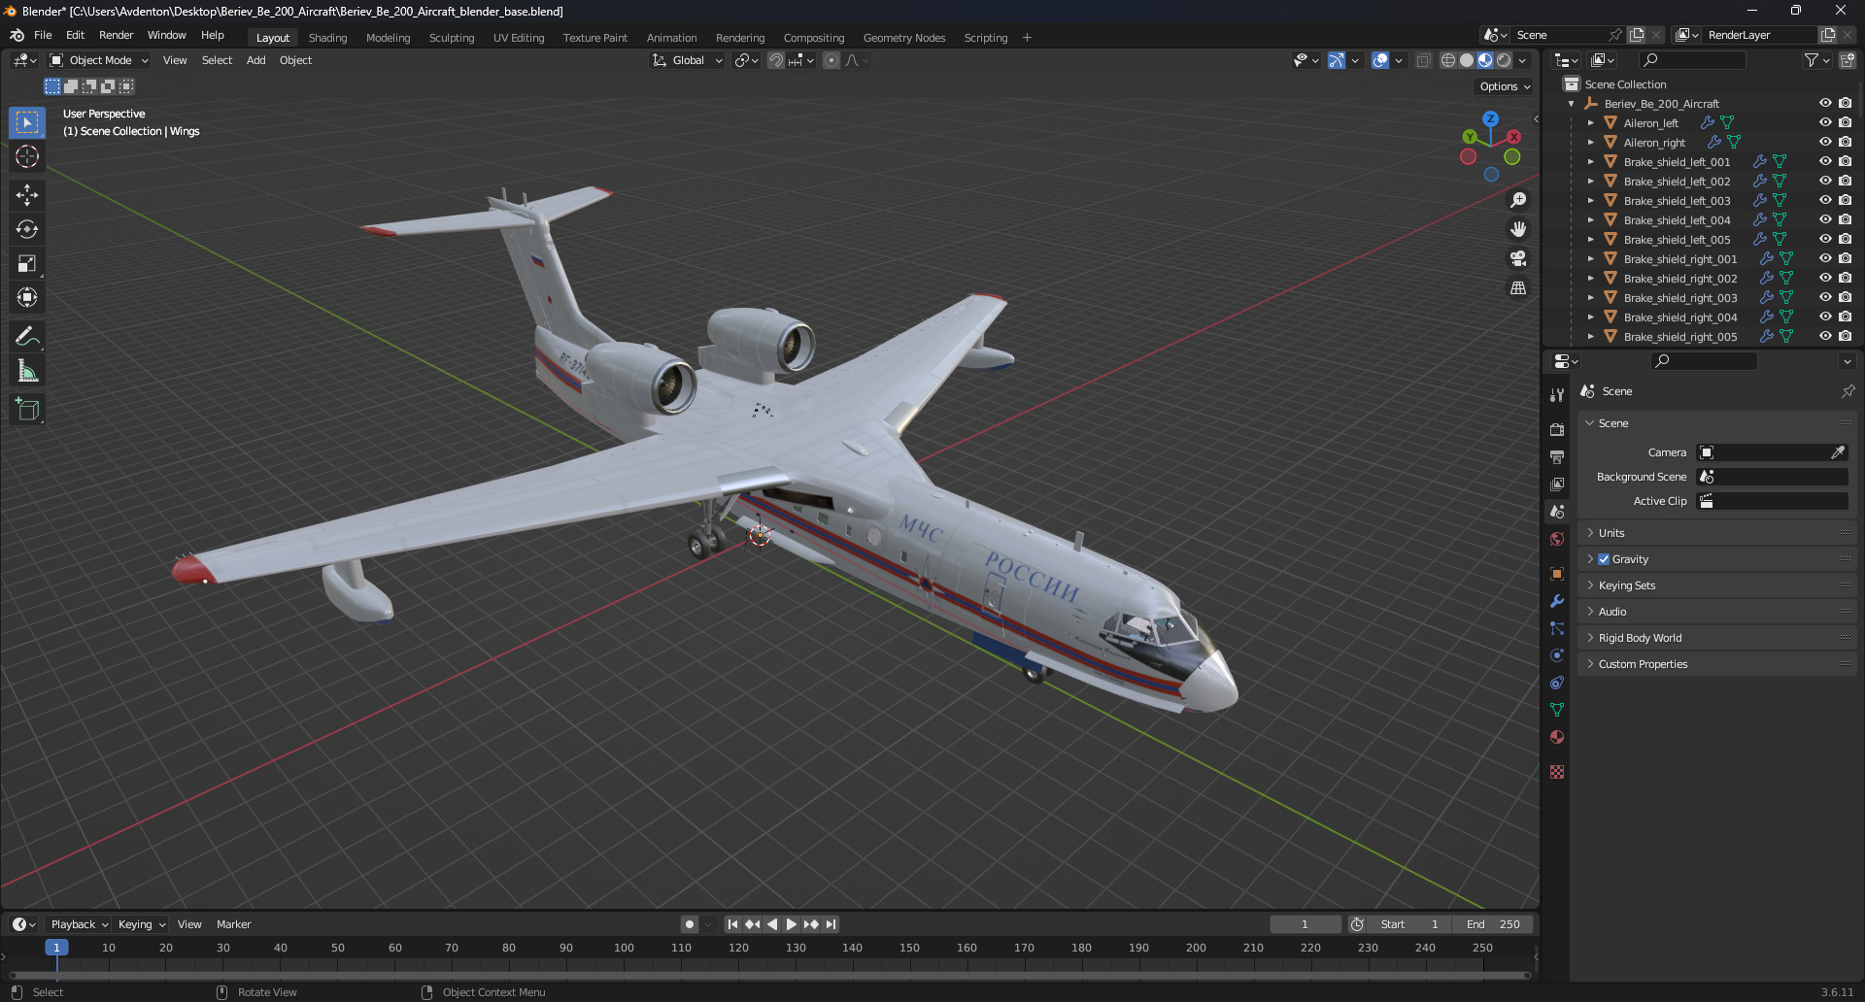
Task: Open the Material properties tab
Action: 1557,737
